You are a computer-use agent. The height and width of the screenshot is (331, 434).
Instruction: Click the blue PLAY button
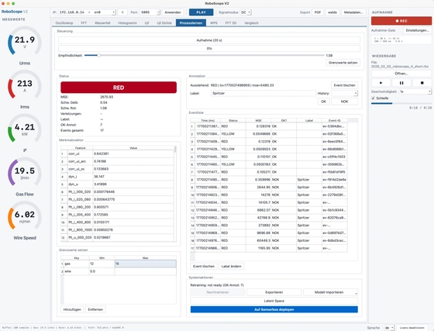pyautogui.click(x=201, y=12)
